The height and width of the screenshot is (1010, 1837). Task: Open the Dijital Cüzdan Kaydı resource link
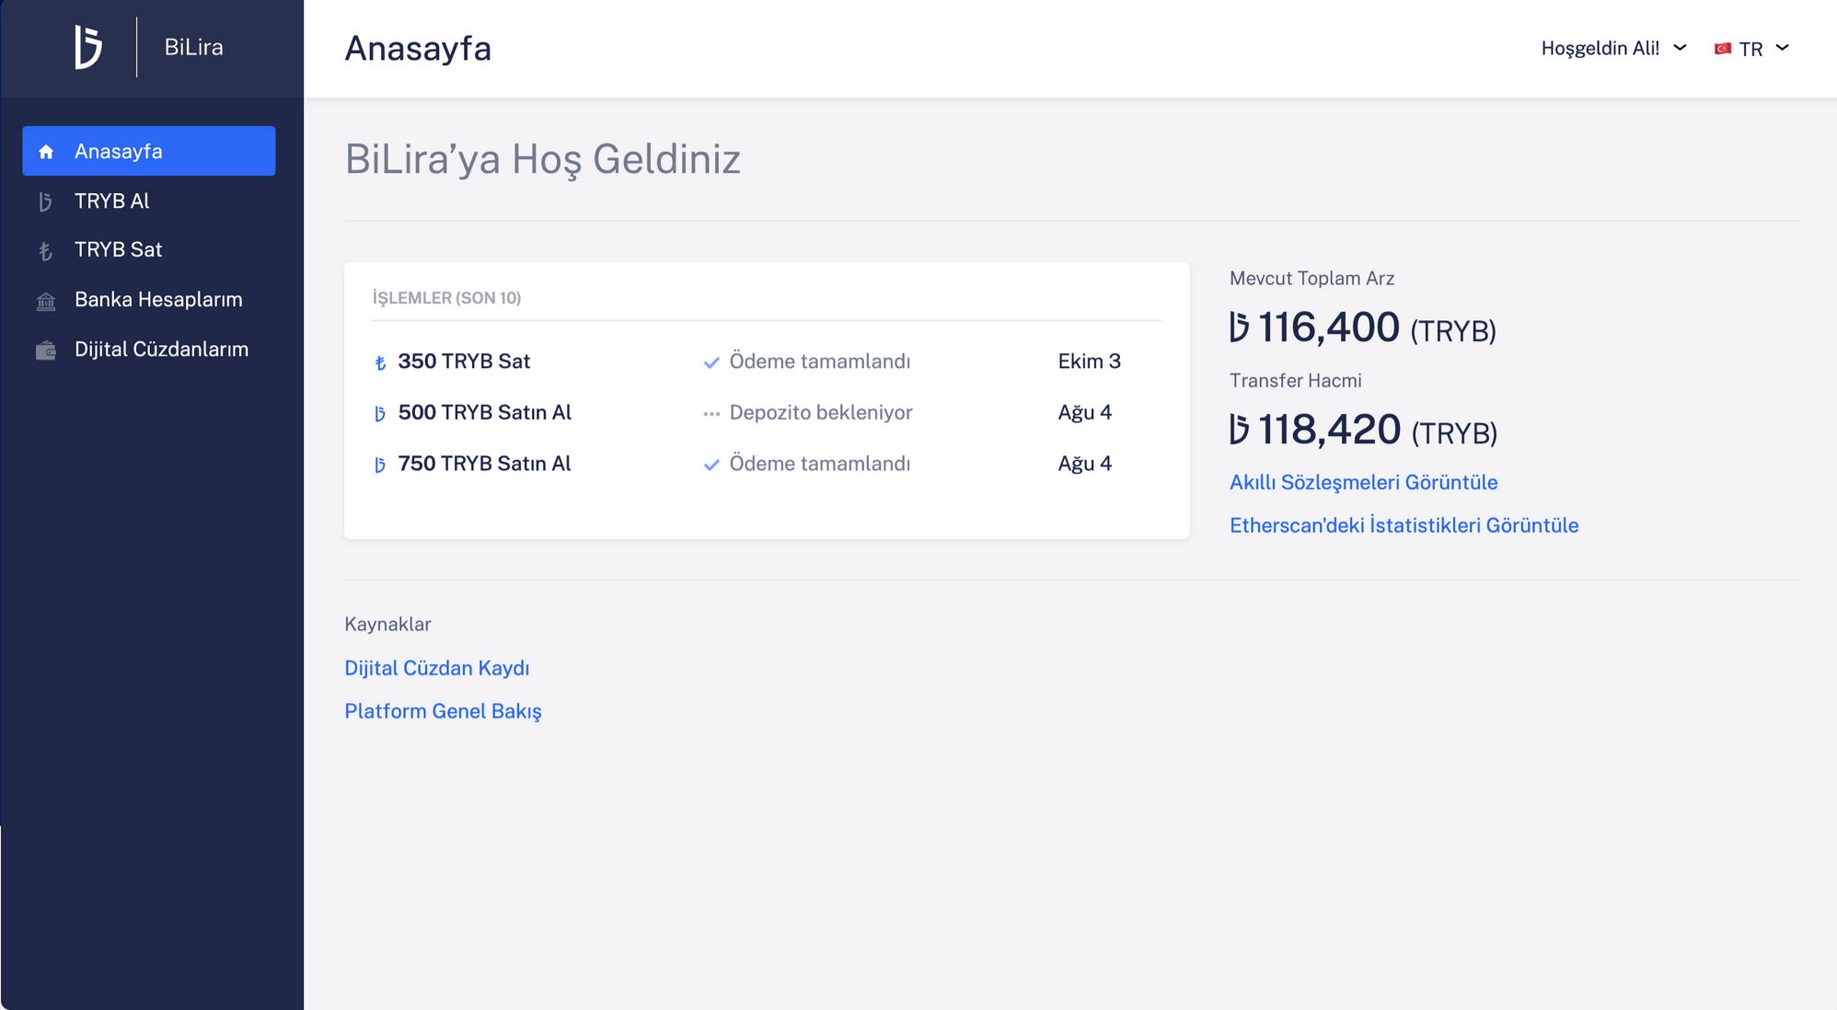point(436,668)
